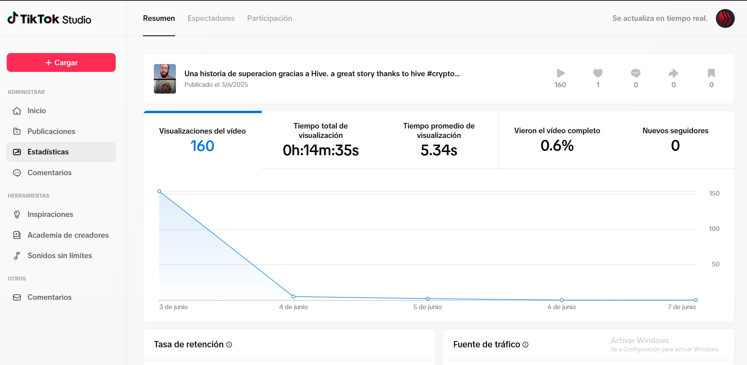
Task: Click the Sonidos sin límites music note icon
Action: click(17, 256)
